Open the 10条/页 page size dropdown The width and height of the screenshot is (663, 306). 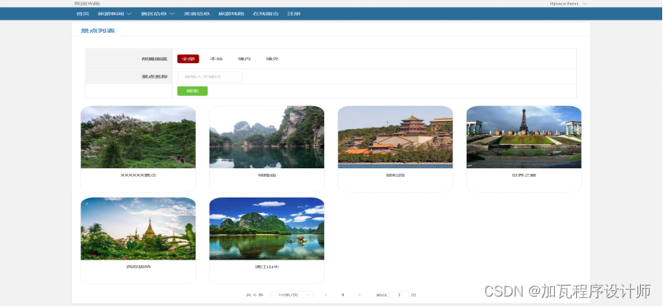point(292,295)
